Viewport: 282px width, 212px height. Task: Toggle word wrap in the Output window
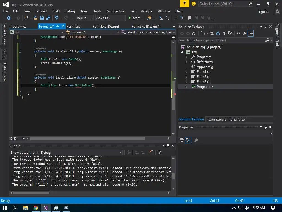(159, 152)
